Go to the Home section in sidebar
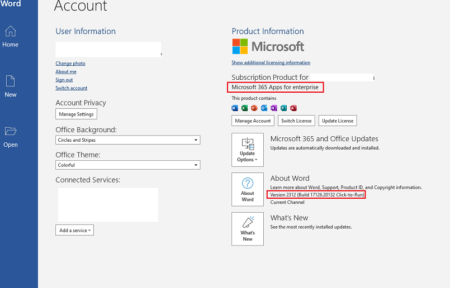The height and width of the screenshot is (288, 450). pos(10,37)
